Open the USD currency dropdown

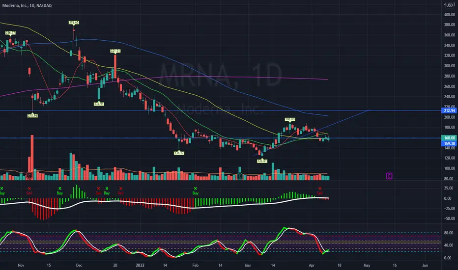click(449, 5)
